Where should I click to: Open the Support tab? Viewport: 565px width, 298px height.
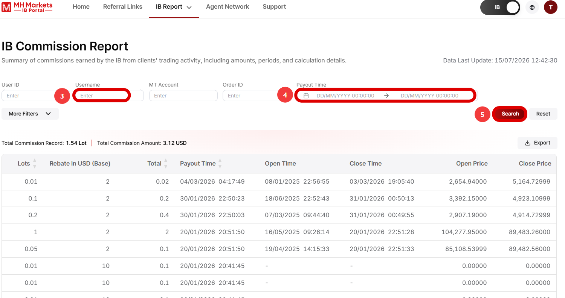click(x=274, y=7)
